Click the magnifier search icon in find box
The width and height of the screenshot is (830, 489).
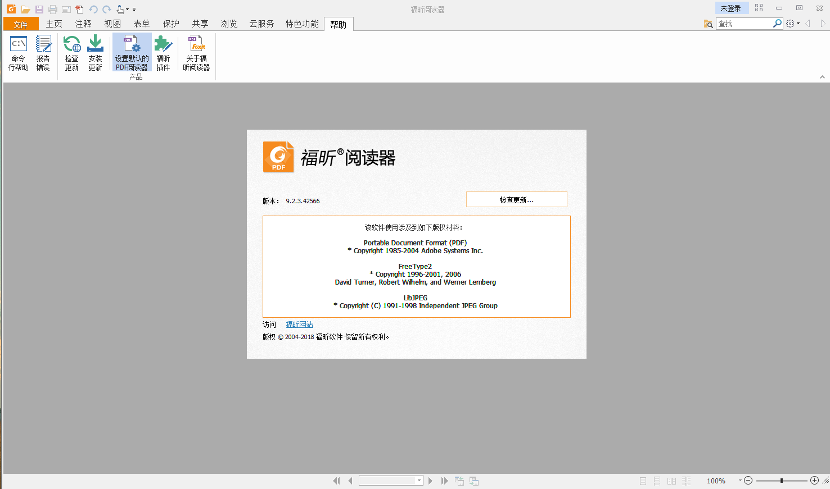tap(777, 24)
